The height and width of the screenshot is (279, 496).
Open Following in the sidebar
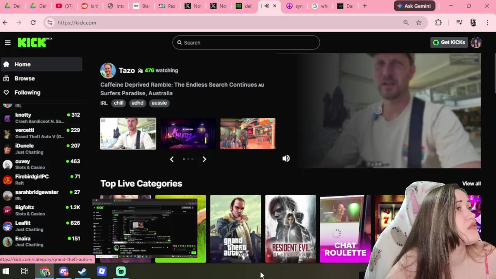coord(41,92)
